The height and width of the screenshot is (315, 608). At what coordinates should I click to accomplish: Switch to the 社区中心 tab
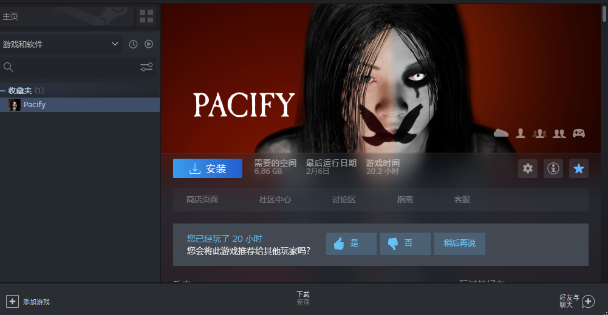coord(275,199)
